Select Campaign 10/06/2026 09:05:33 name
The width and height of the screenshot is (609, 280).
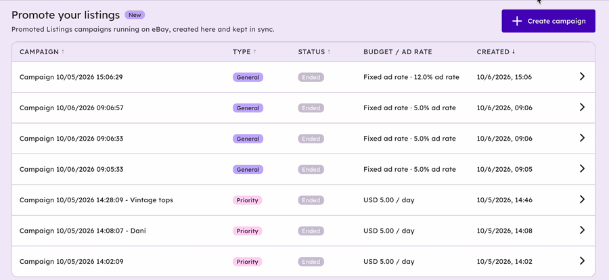(x=72, y=169)
